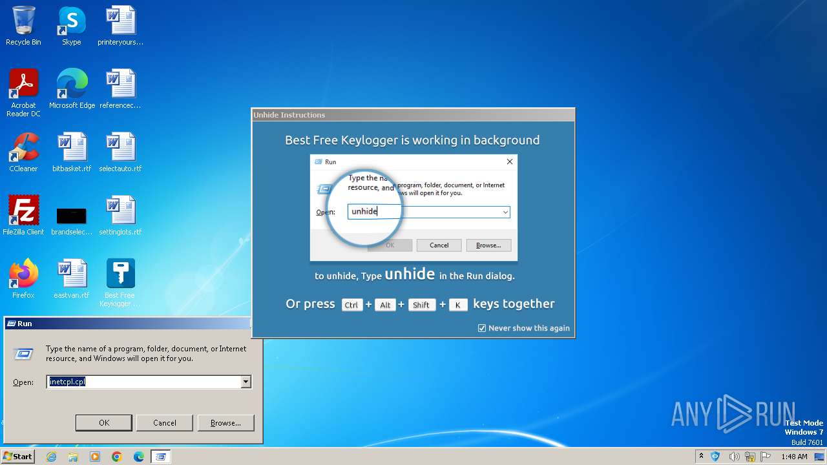827x465 pixels.
Task: Select bitbasket.rtf file icon
Action: pyautogui.click(x=72, y=152)
